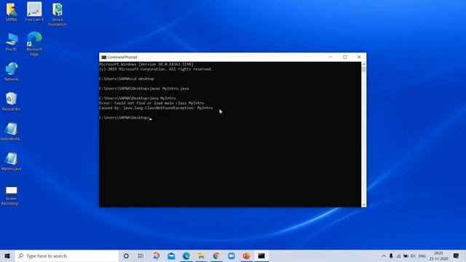Screen dimensions: 466x262
Task: Open the Action Center notifications
Action: [x=457, y=255]
